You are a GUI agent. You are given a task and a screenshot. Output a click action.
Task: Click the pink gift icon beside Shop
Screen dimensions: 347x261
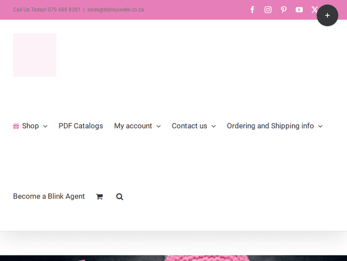(16, 126)
